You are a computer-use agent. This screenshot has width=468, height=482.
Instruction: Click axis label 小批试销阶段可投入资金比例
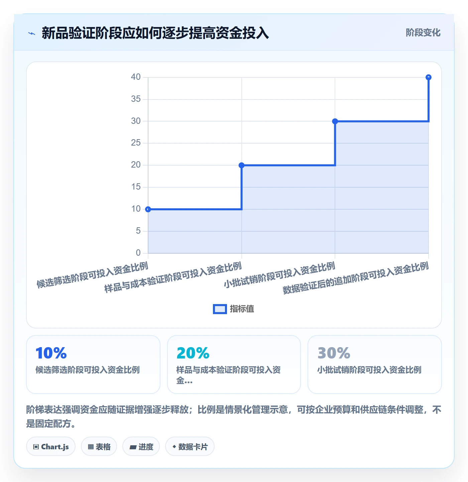pyautogui.click(x=279, y=275)
